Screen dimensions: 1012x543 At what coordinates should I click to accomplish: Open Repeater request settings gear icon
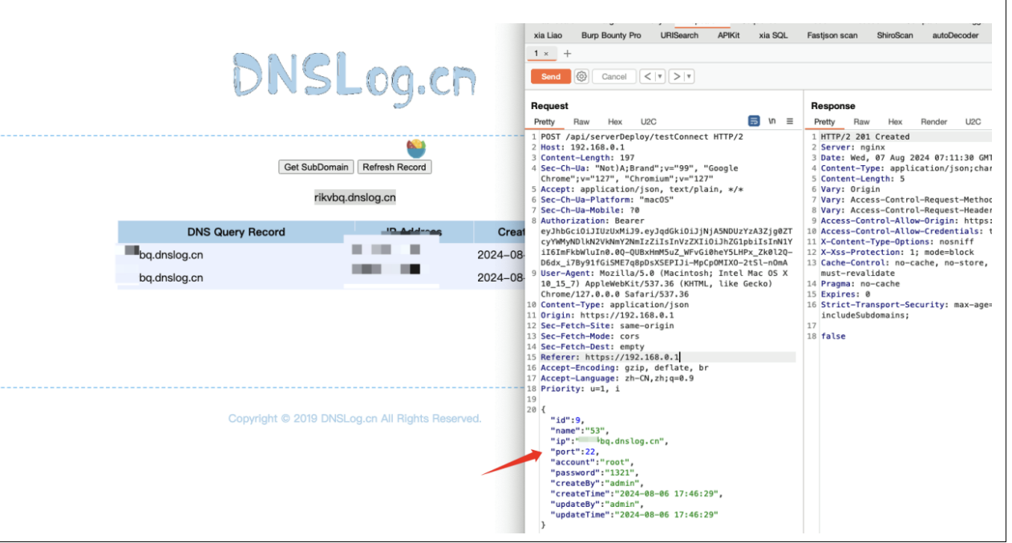click(x=581, y=76)
